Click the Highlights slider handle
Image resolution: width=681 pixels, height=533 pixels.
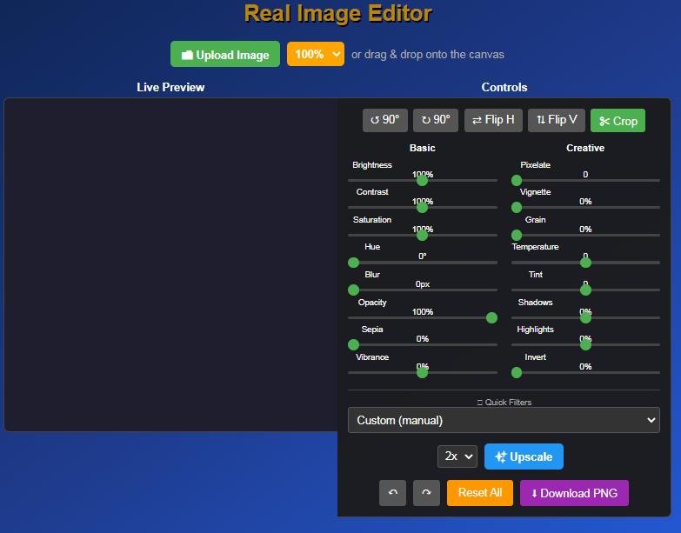585,344
